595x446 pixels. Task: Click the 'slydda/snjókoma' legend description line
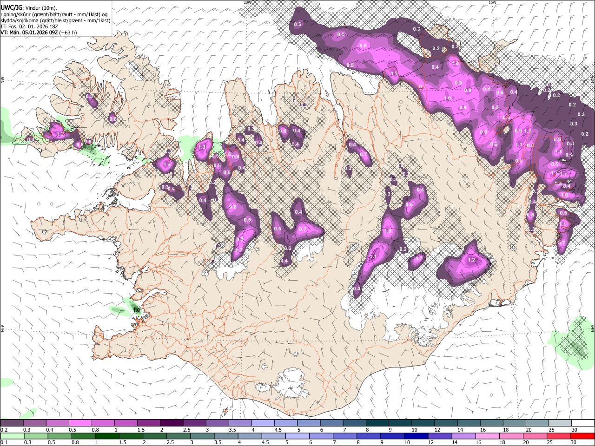(x=55, y=20)
